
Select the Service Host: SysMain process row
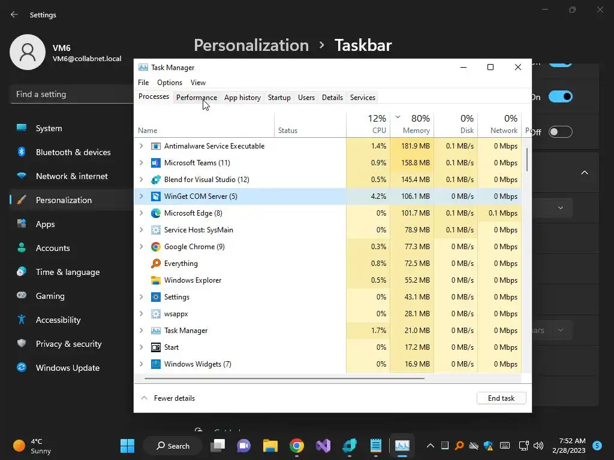click(x=328, y=230)
